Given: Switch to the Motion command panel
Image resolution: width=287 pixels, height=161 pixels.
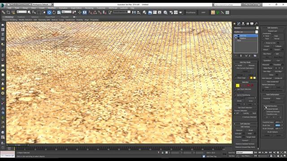Looking at the screenshot, I should tap(248, 24).
